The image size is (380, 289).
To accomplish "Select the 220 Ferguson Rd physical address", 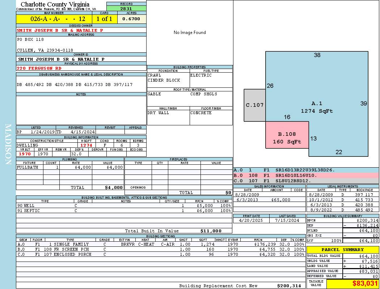I will [x=39, y=68].
